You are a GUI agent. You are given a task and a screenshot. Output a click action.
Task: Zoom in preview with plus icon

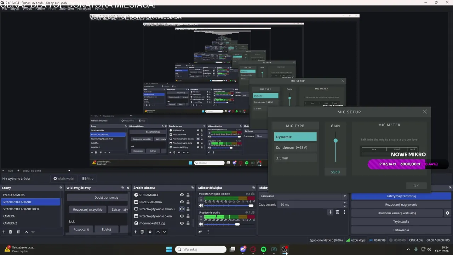click(x=18, y=170)
